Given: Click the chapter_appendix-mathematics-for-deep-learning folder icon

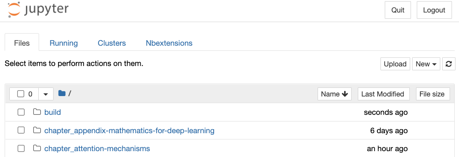Looking at the screenshot, I should click(37, 130).
